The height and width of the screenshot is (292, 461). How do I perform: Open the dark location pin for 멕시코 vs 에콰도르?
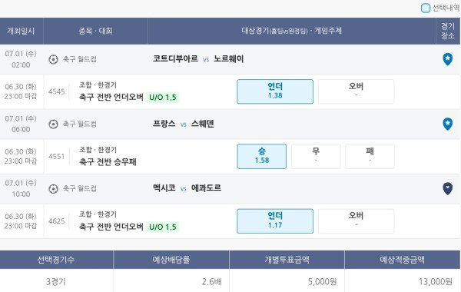pos(447,188)
